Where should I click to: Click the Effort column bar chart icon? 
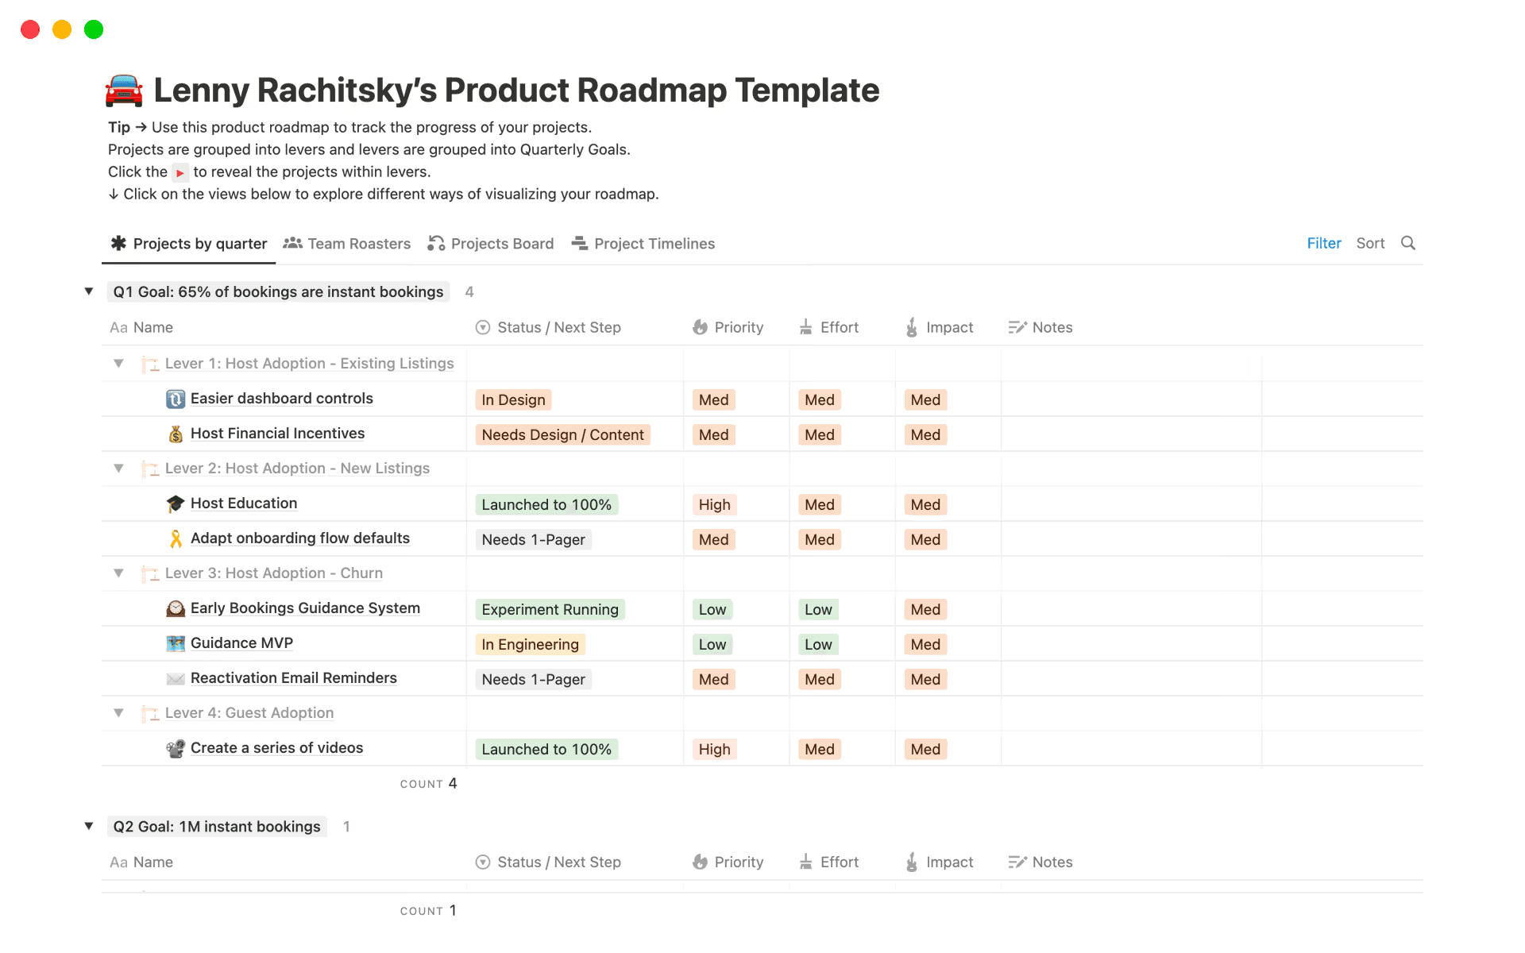(805, 327)
